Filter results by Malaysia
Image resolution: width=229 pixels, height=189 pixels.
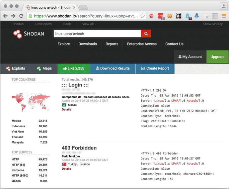coord(18,142)
